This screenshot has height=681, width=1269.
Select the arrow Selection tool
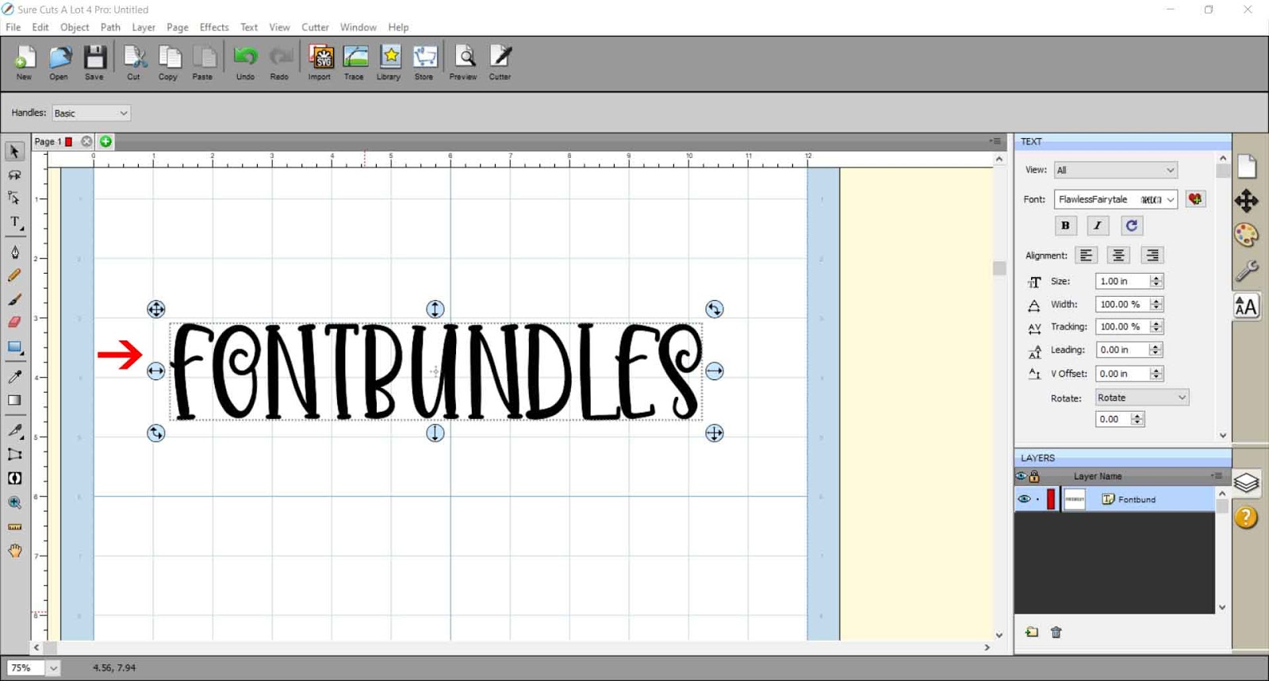point(14,151)
